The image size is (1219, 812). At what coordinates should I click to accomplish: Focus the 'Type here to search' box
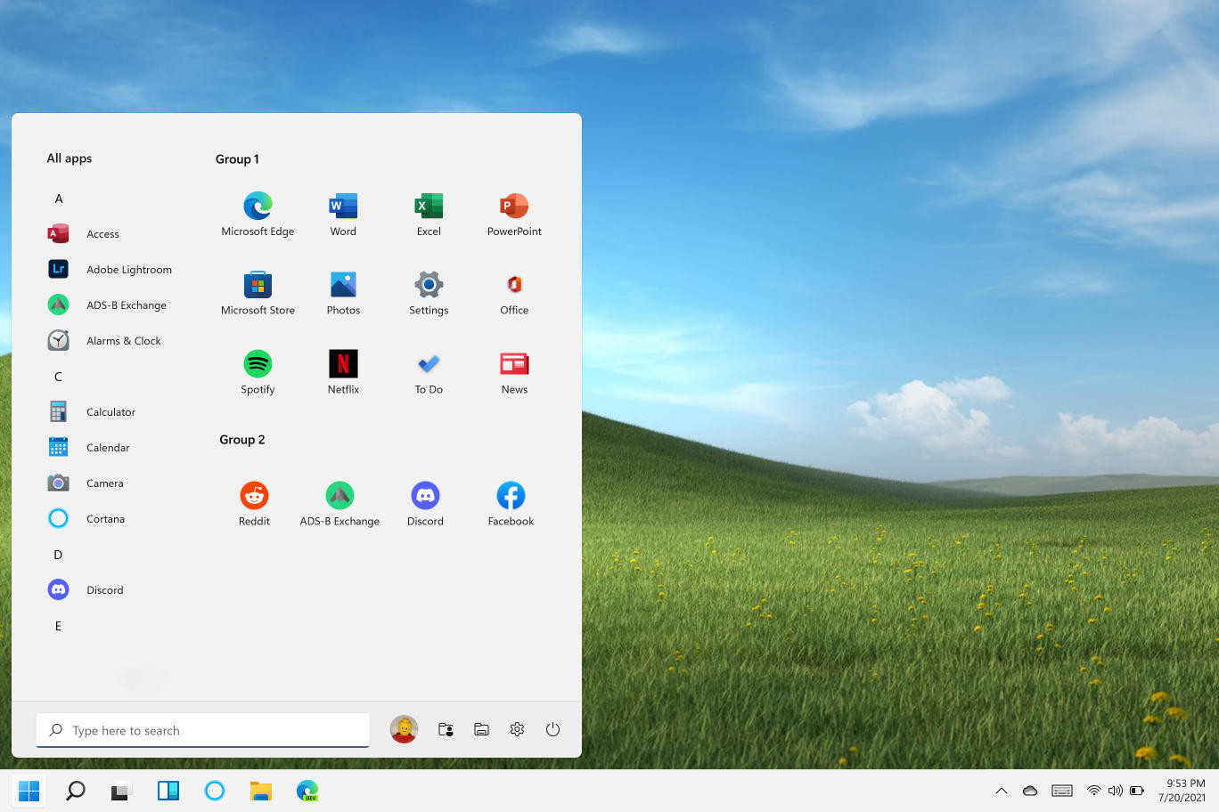[x=203, y=730]
